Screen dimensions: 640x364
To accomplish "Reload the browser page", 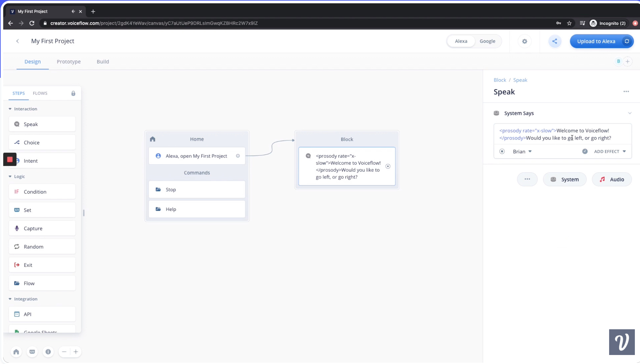I will 32,23.
